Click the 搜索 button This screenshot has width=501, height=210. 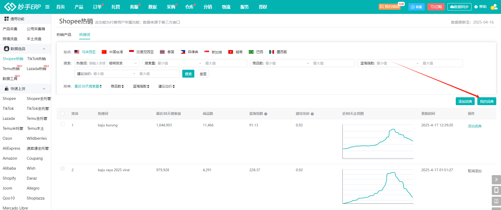point(188,74)
